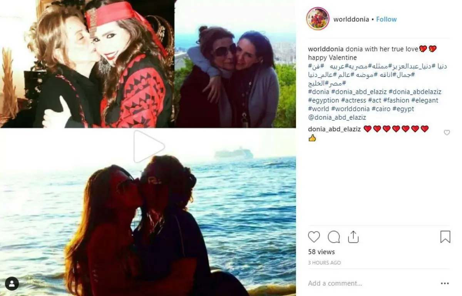Like the post with the heart icon
The image size is (462, 296).
pos(314,237)
